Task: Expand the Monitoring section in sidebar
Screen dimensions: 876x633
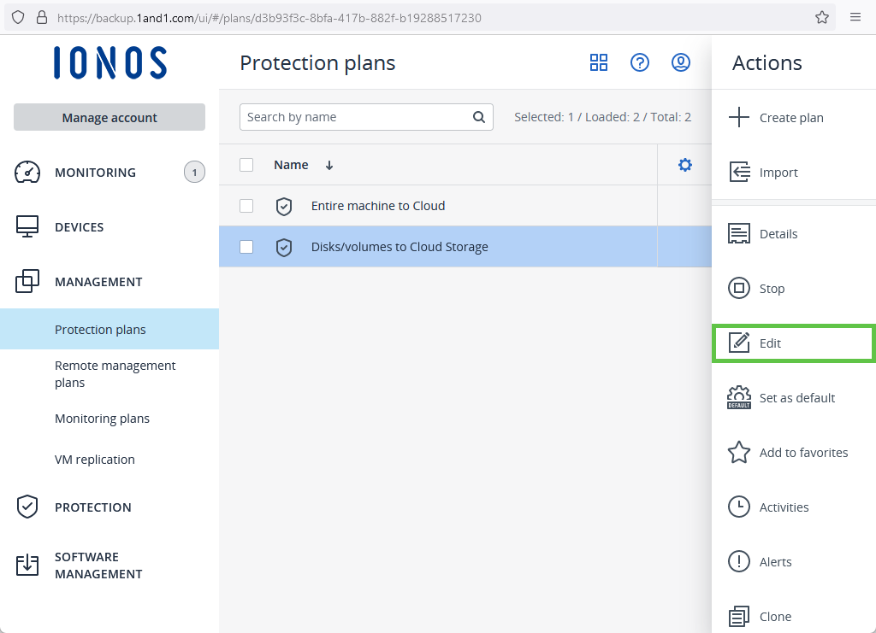Action: pos(95,173)
